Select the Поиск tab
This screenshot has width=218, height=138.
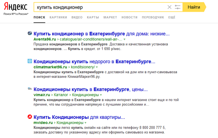(x=39, y=17)
